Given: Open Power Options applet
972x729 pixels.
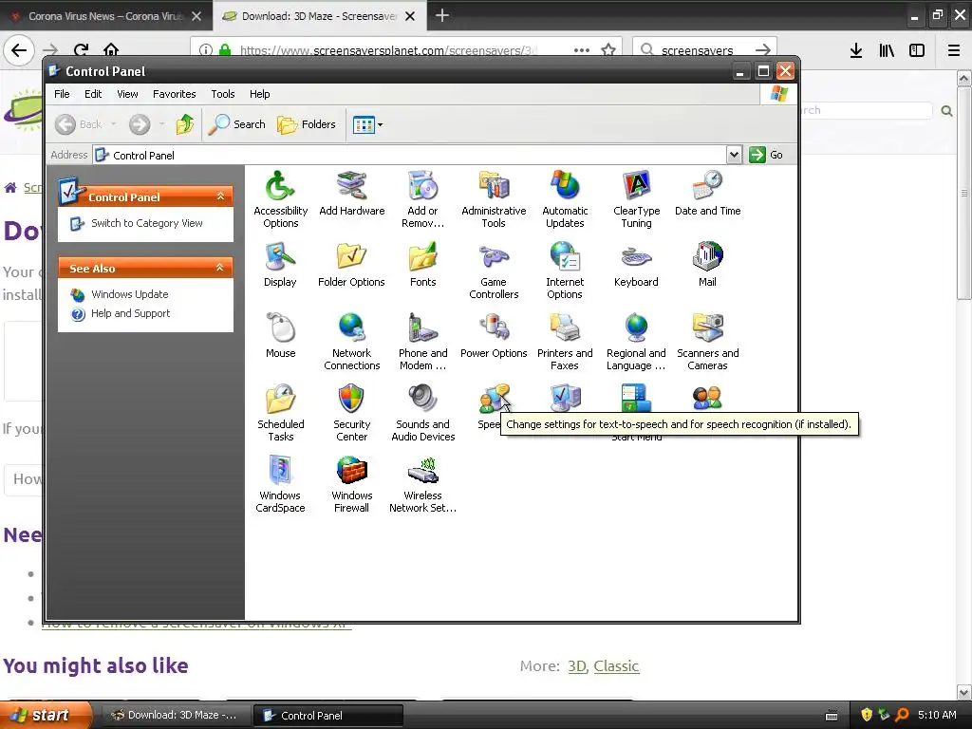Looking at the screenshot, I should (x=494, y=335).
